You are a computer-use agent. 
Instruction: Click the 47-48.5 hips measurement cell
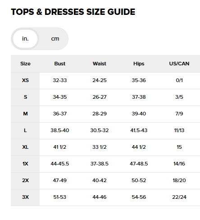click(139, 164)
